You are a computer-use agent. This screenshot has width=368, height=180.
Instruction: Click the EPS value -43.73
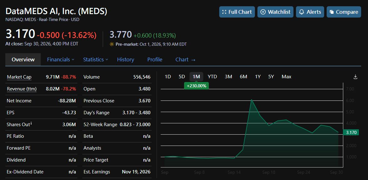pyautogui.click(x=69, y=113)
